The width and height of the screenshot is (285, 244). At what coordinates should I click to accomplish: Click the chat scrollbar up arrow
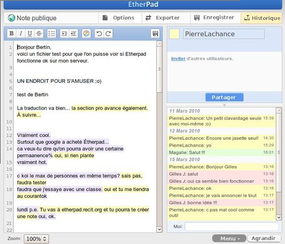[279, 111]
